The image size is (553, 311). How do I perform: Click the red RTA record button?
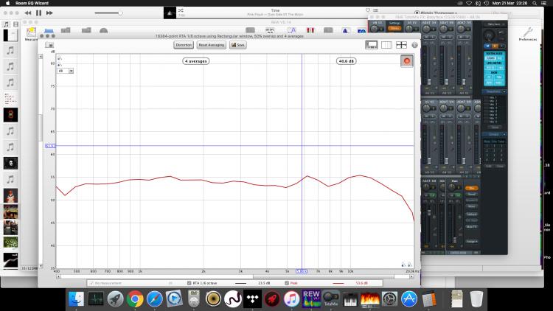point(406,61)
